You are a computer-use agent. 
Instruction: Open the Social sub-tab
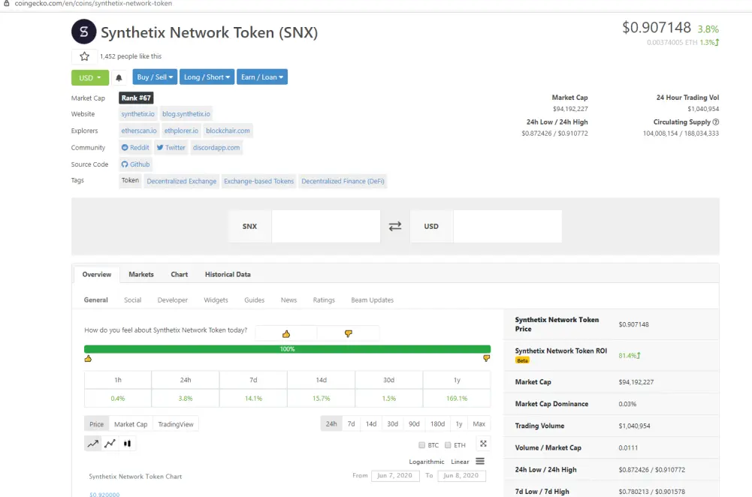click(x=132, y=300)
